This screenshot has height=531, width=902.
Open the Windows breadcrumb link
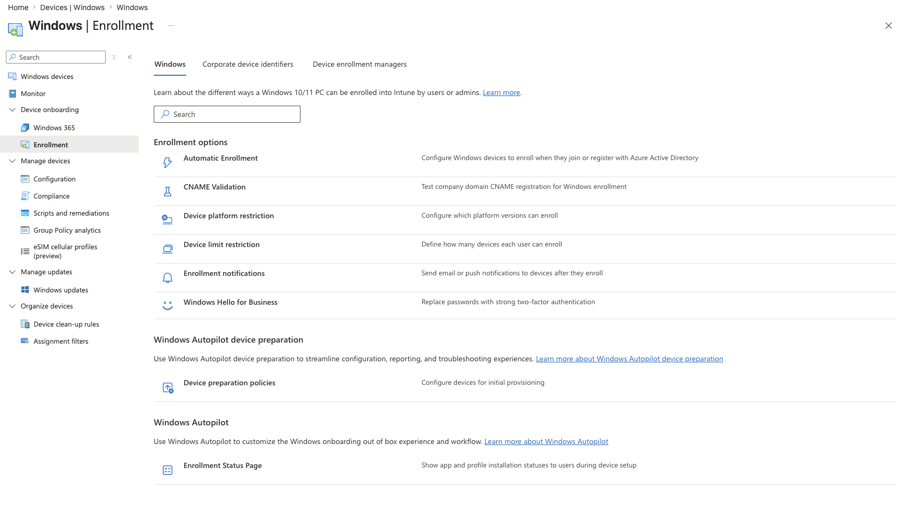pos(132,7)
